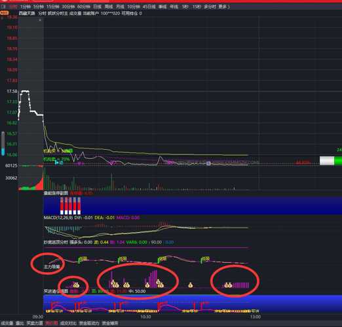
Task: Select the 周线 period tab
Action: [109, 7]
